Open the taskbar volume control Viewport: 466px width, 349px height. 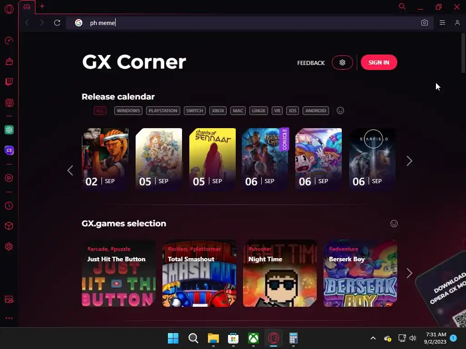[x=412, y=338]
